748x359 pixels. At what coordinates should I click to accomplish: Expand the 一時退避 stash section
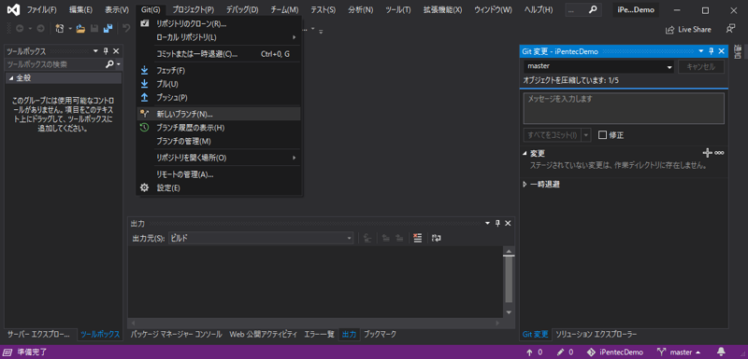(525, 184)
